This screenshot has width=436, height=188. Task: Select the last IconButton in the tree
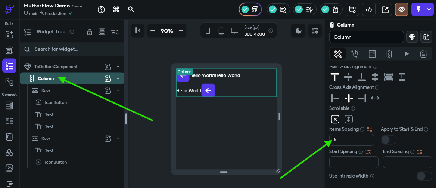click(56, 162)
